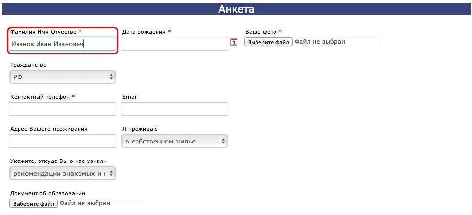The image size is (472, 215).
Task: Click the Контактный телефон input box
Action: (x=62, y=109)
